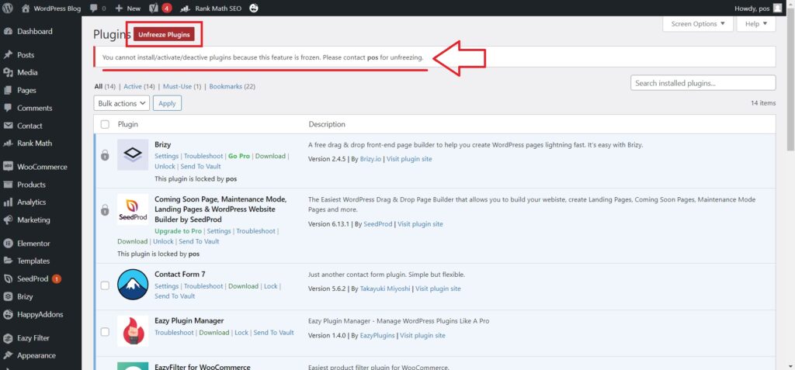Open Pages in the sidebar
This screenshot has width=795, height=370.
click(26, 90)
